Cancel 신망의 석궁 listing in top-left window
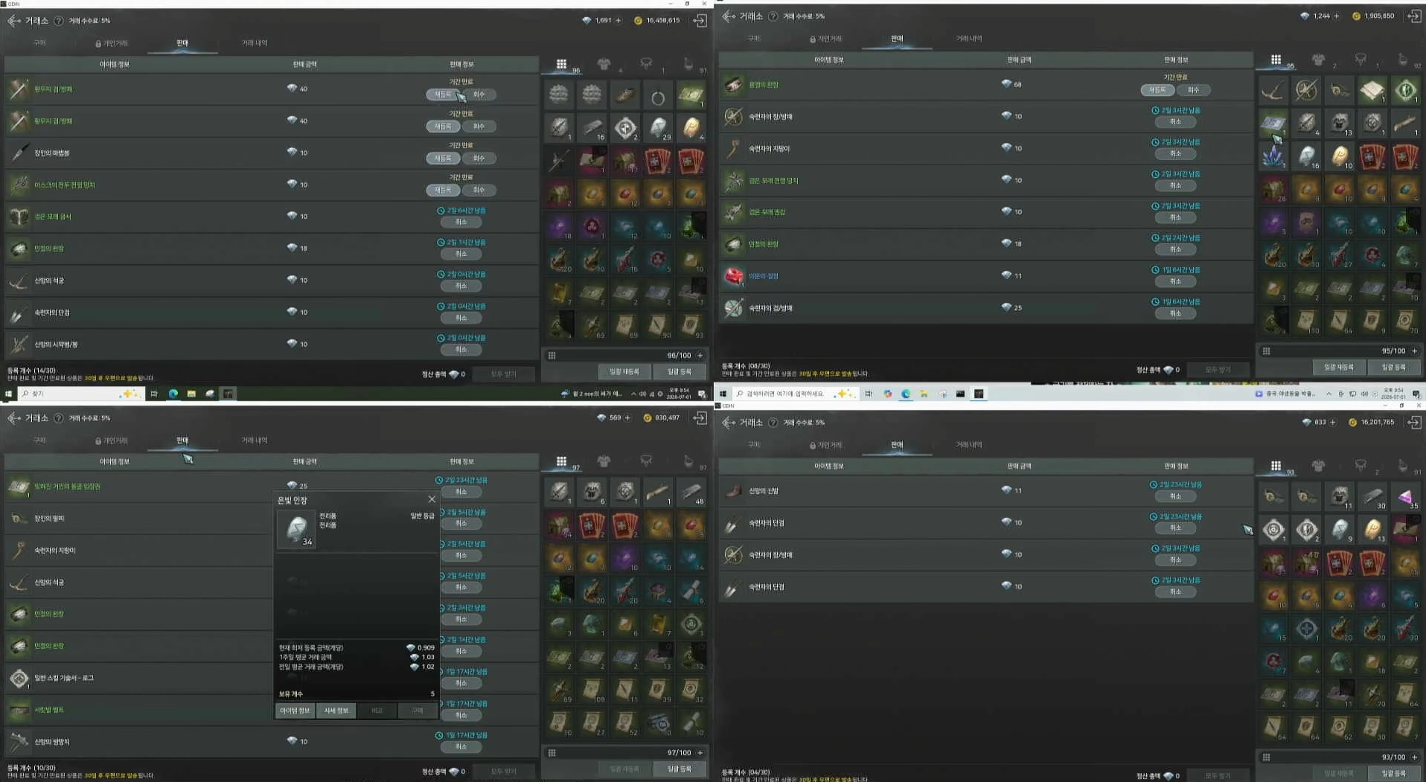This screenshot has width=1426, height=782. click(461, 286)
